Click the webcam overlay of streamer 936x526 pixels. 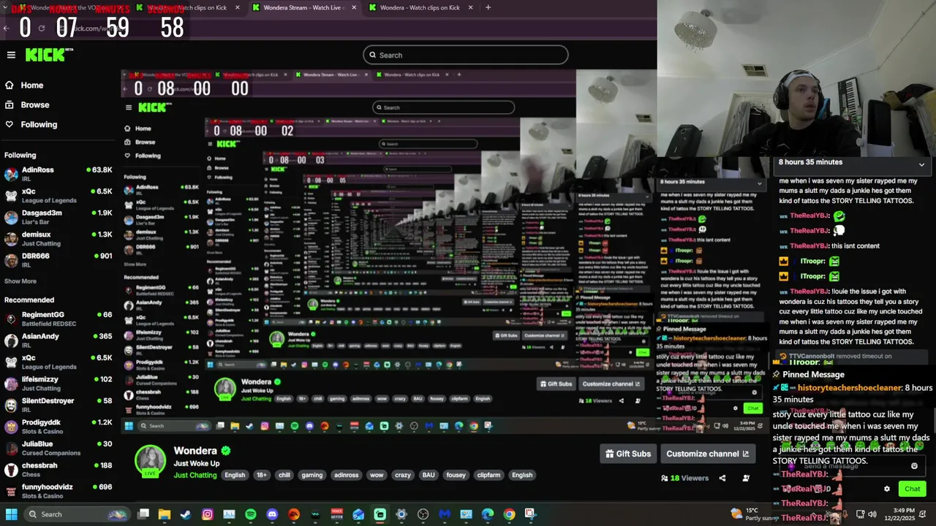pos(796,78)
